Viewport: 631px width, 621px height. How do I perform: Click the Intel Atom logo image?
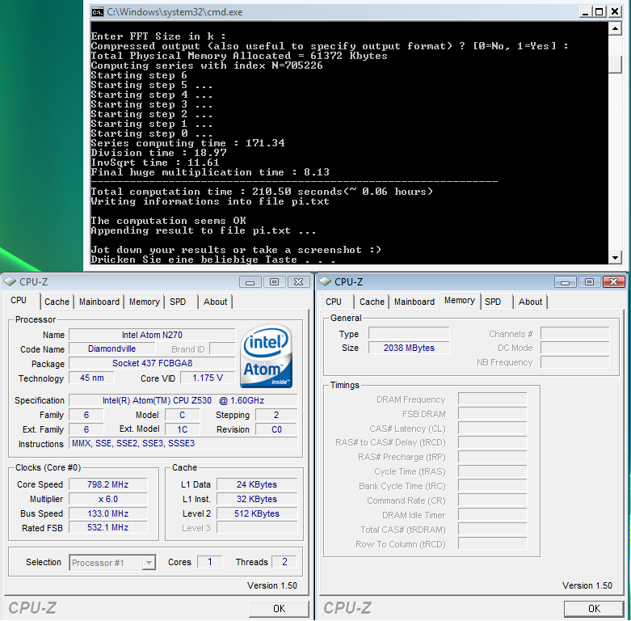pos(266,356)
